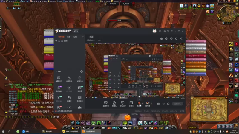
Task: Open the 类型 dropdown next to the logo
Action: coord(76,31)
